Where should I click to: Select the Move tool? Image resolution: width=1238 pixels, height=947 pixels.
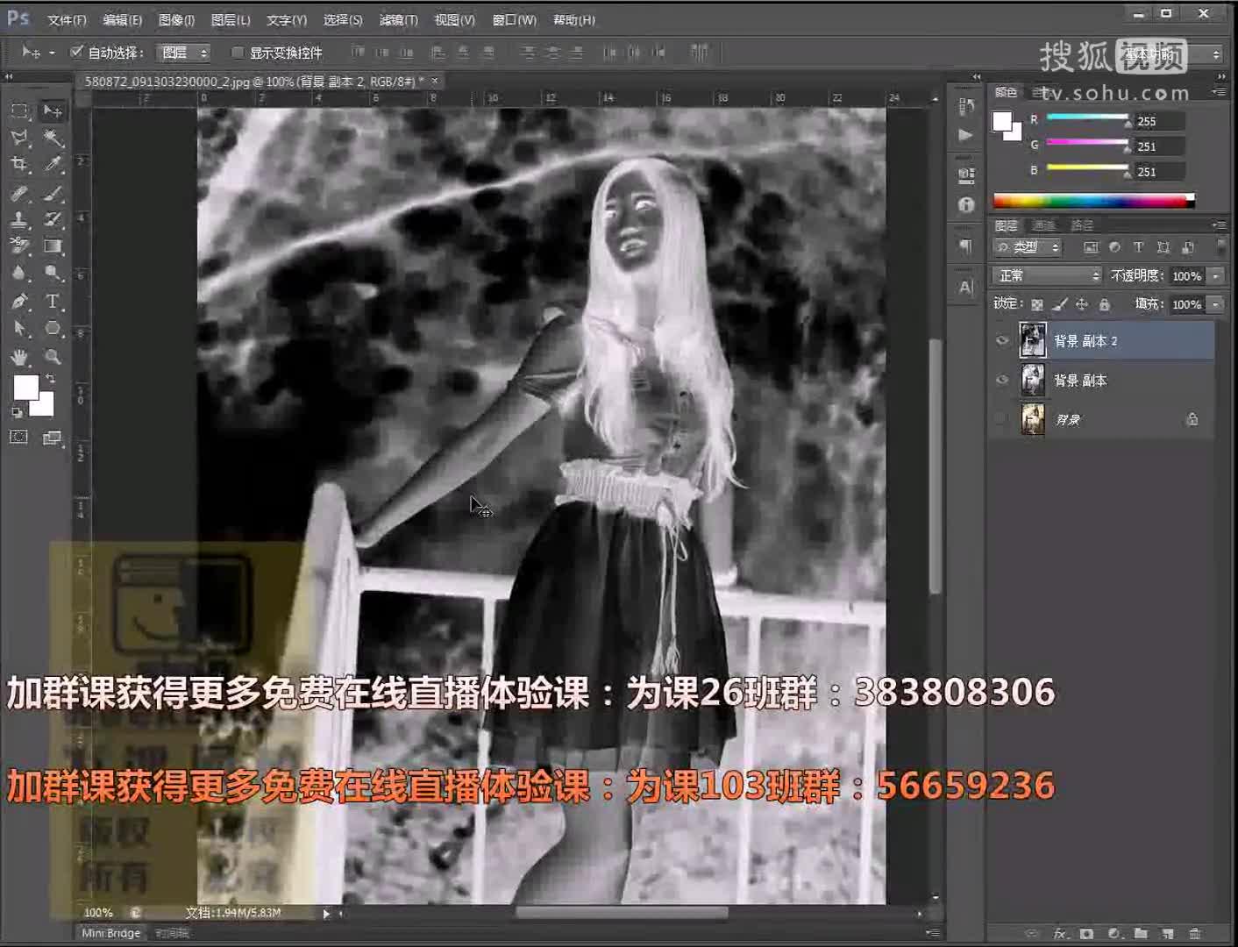[x=53, y=110]
